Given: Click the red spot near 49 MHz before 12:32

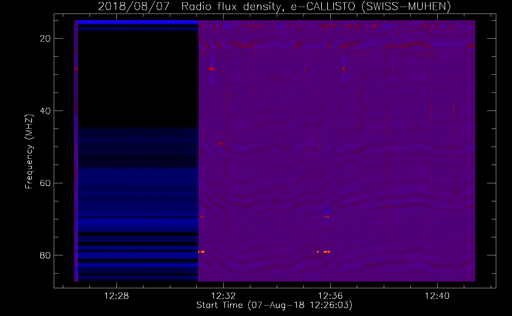Looking at the screenshot, I should coord(220,144).
